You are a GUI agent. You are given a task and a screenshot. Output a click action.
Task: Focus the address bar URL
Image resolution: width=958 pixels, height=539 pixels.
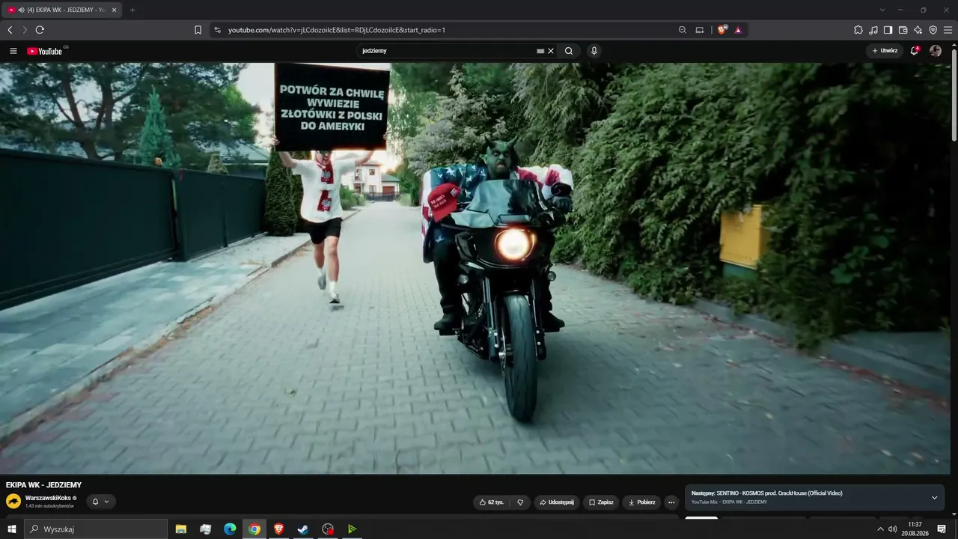point(337,30)
